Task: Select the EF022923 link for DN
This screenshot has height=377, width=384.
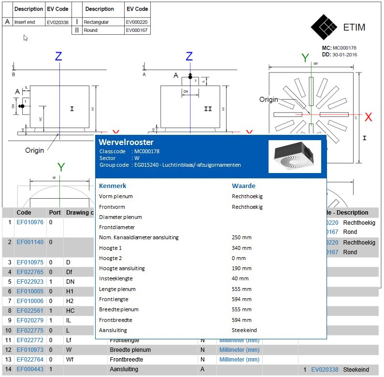Action: pos(30,282)
